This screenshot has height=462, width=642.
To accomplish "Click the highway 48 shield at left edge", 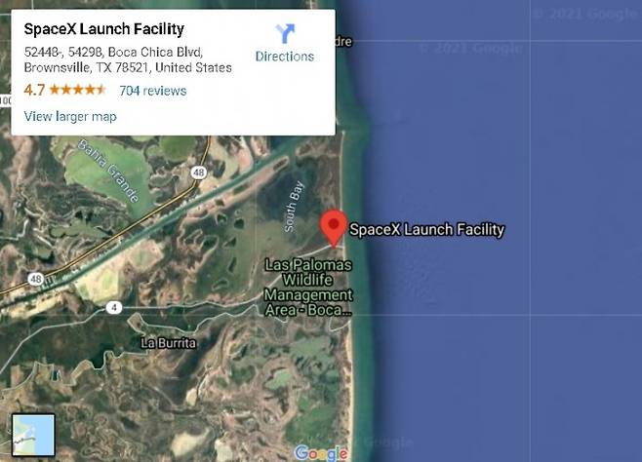I will click(x=36, y=279).
